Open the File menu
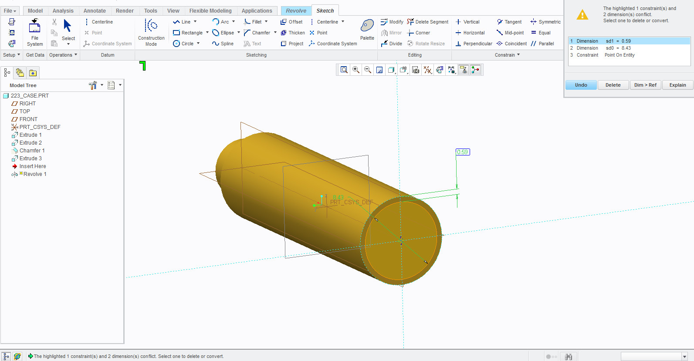This screenshot has width=694, height=361. point(10,11)
